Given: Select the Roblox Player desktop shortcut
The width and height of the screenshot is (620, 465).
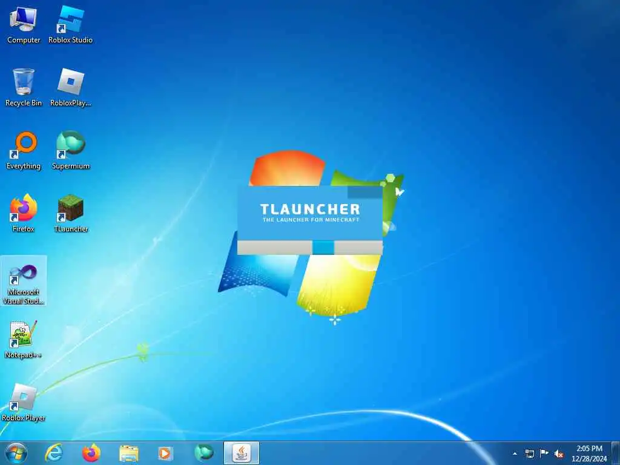Looking at the screenshot, I should point(24,403).
